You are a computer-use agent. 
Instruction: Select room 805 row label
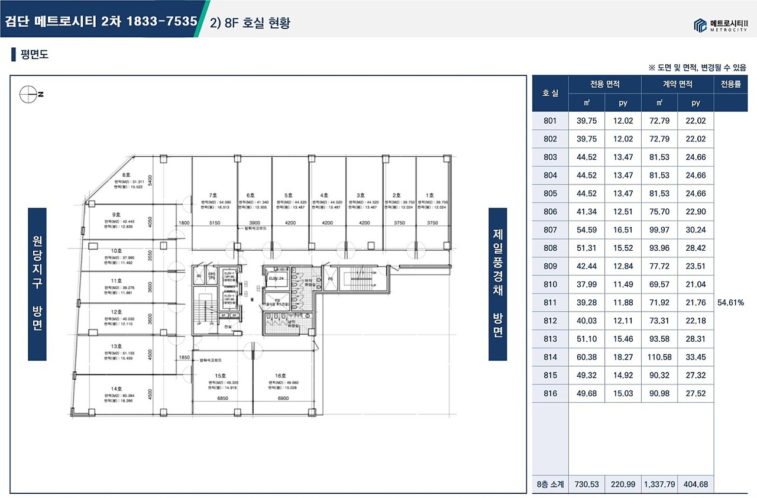click(x=550, y=193)
